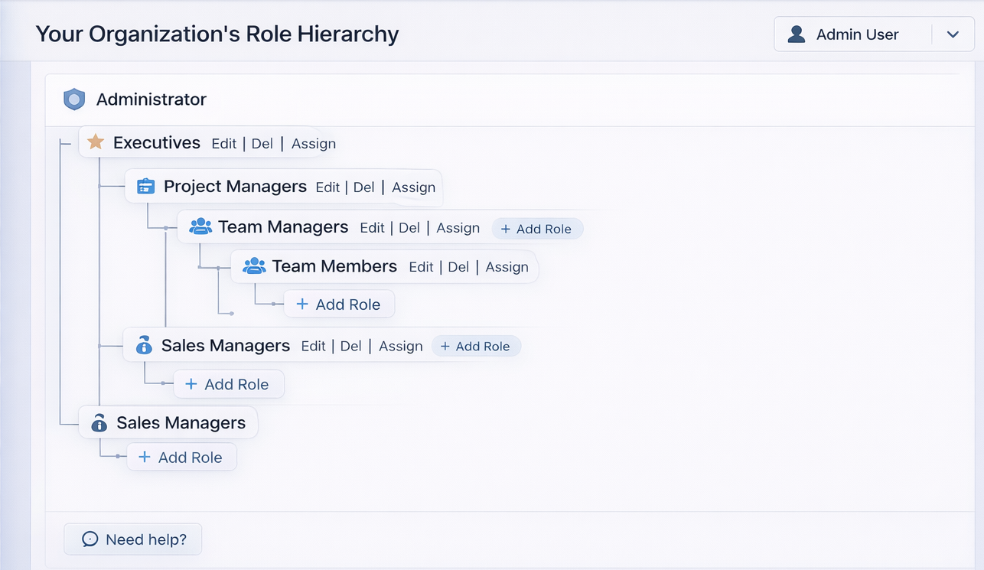Select the Executives role node
Viewport: 984px width, 570px height.
157,143
